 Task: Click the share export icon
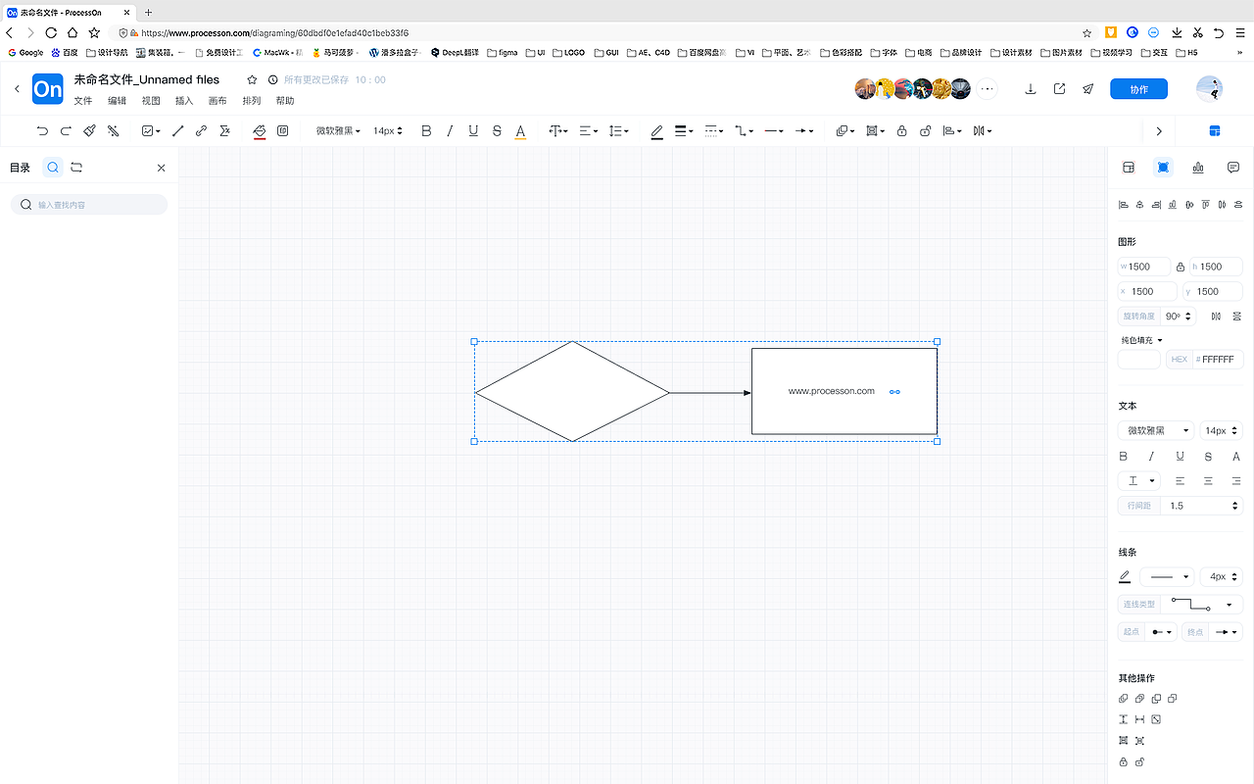(1059, 89)
